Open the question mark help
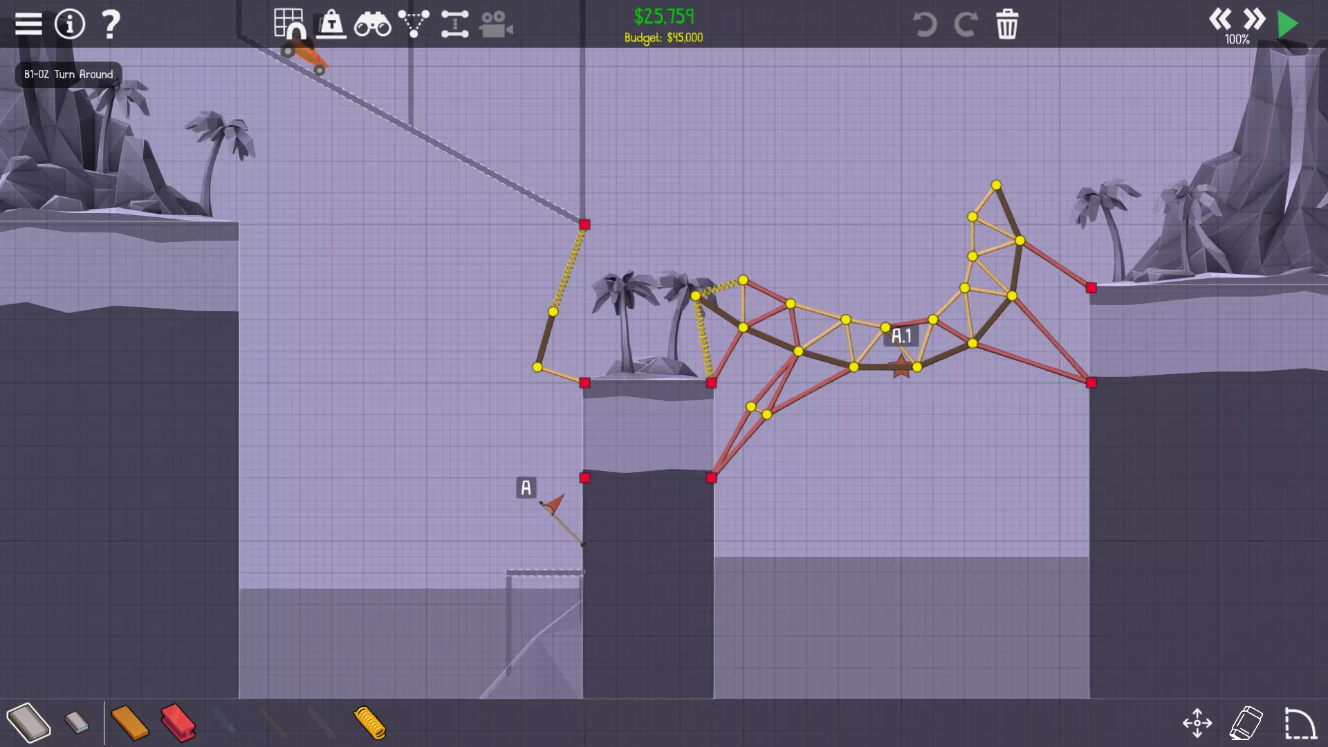The width and height of the screenshot is (1328, 747). pos(111,24)
